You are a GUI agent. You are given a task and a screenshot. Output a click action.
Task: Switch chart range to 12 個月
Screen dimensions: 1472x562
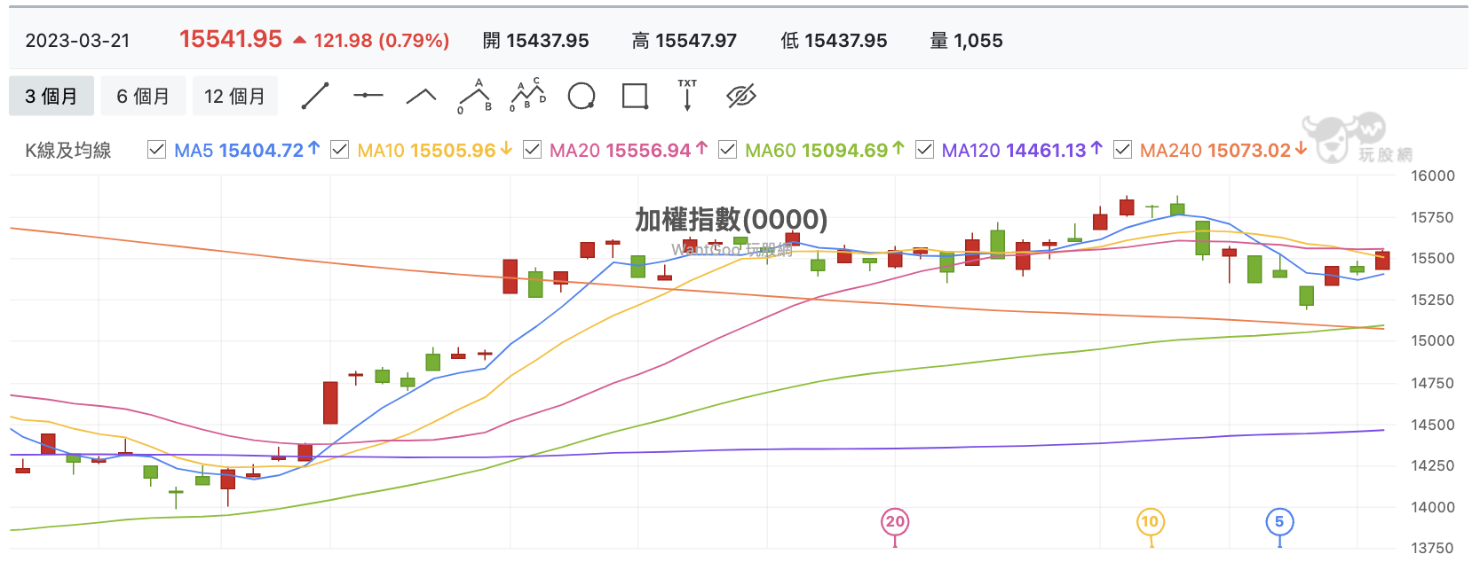(234, 96)
